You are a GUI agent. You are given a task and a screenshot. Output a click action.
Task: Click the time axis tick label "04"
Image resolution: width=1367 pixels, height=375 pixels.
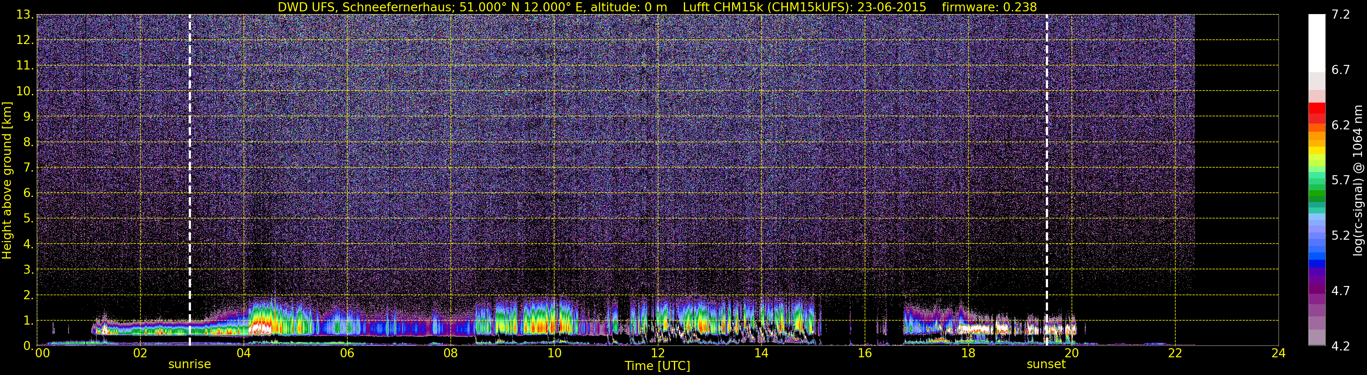coord(244,353)
